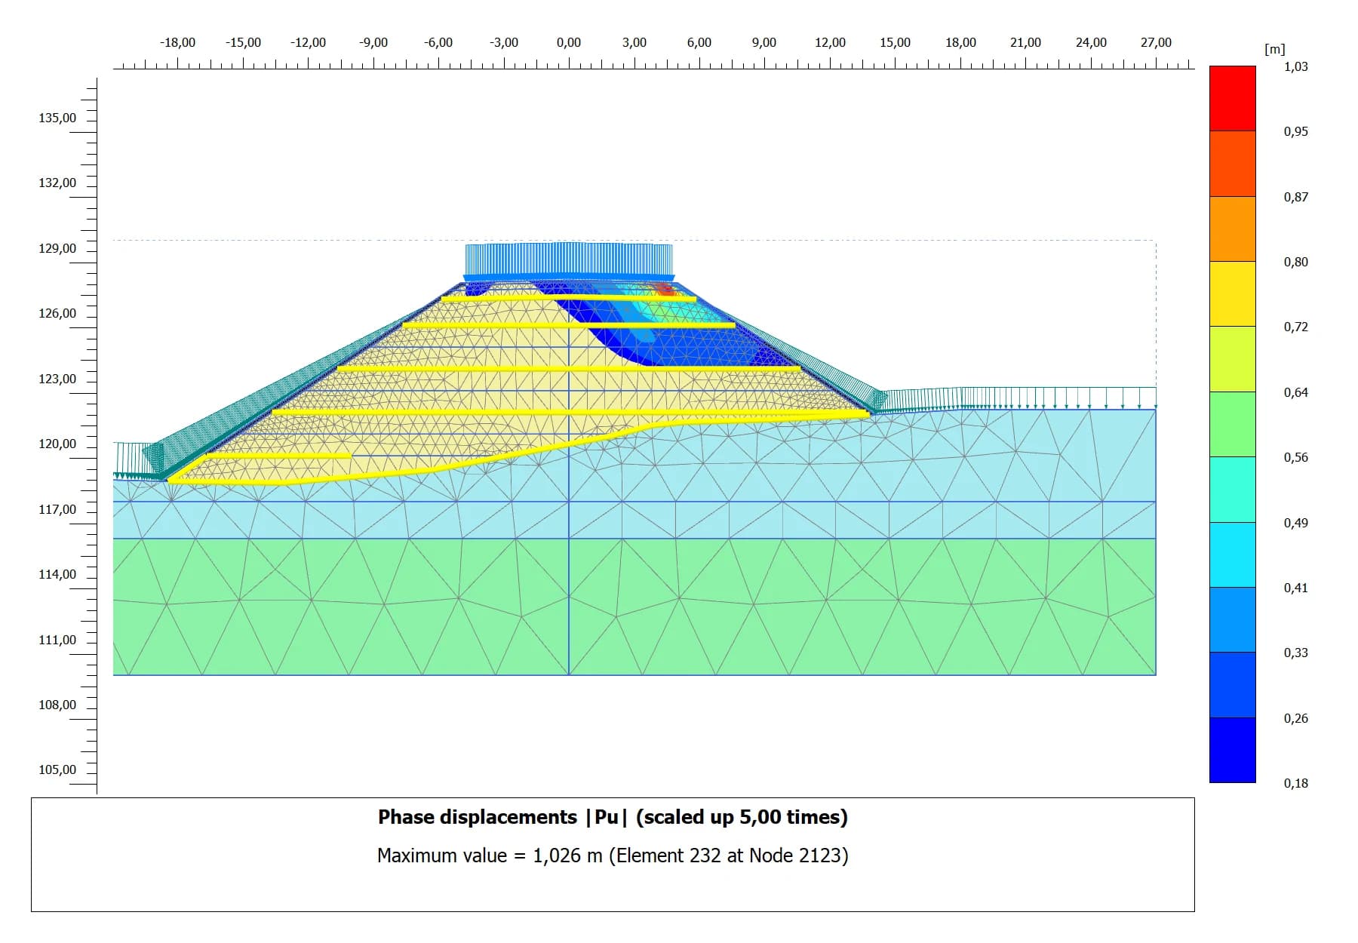Click the distributed load on embankment crest
Screen dimensions: 1358x943
tap(568, 260)
